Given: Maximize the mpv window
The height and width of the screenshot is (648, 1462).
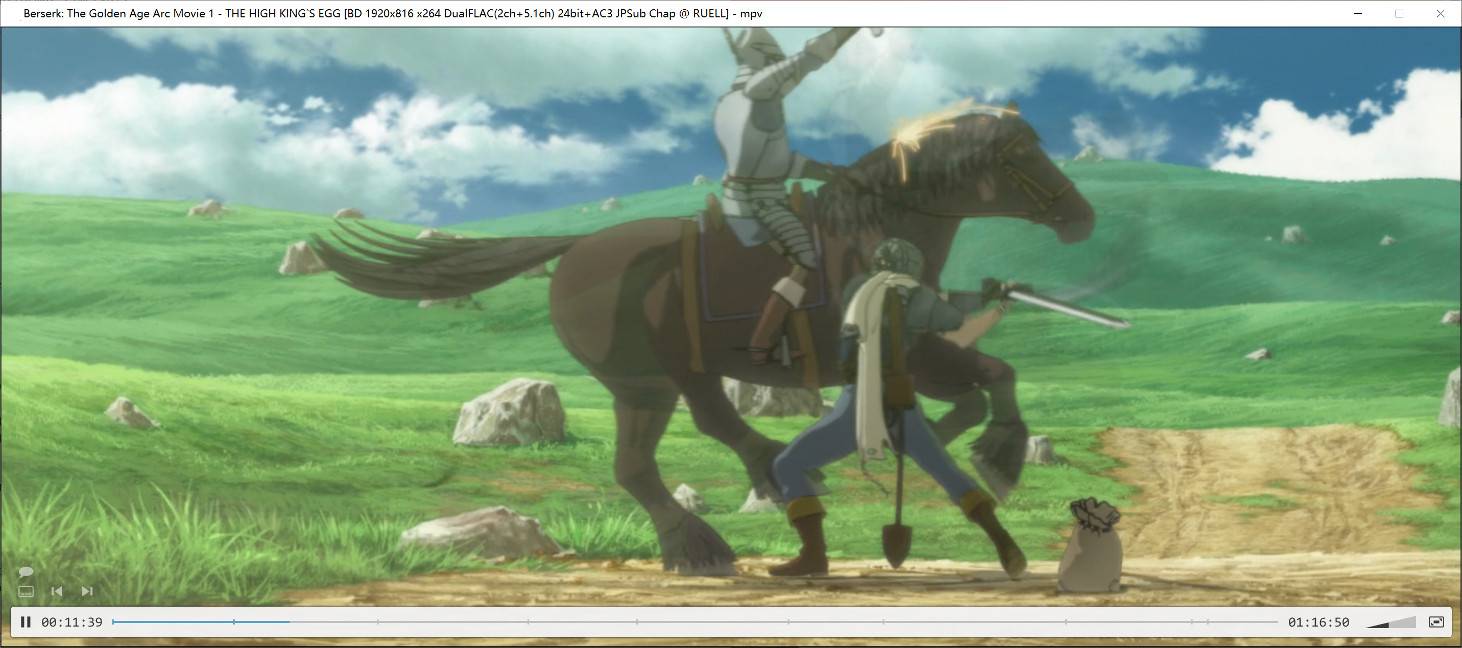Looking at the screenshot, I should [1400, 14].
